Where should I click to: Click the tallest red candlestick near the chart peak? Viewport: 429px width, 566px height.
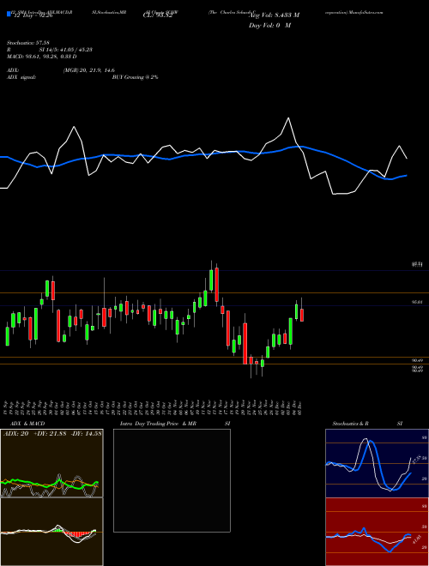[x=217, y=285]
